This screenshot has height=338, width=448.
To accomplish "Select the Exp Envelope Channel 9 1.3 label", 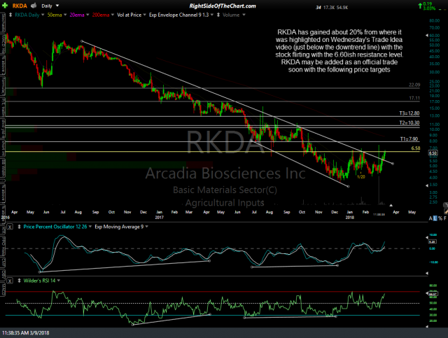I will [179, 15].
